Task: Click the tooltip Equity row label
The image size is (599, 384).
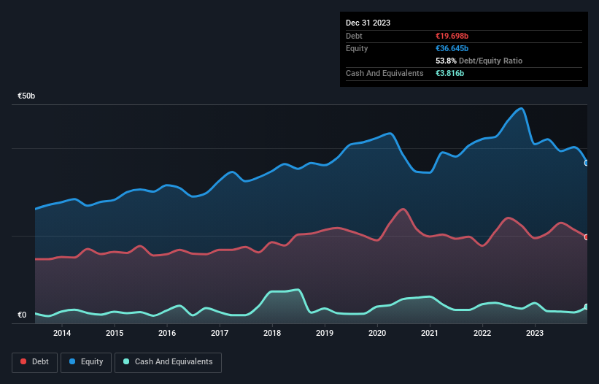Action: (357, 48)
